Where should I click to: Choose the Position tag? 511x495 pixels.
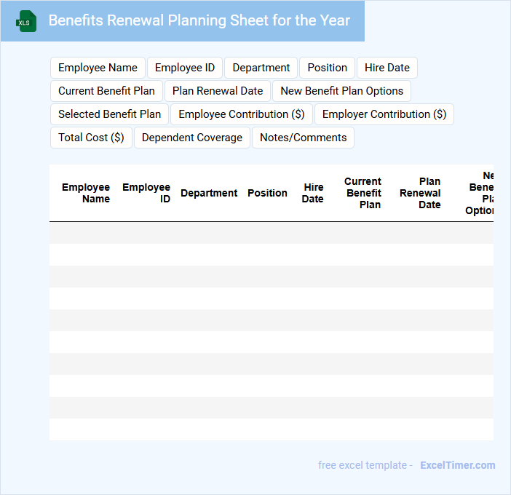coord(327,68)
